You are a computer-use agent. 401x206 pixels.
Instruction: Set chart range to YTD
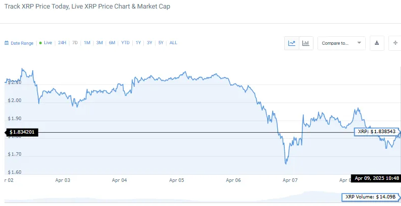(x=125, y=43)
